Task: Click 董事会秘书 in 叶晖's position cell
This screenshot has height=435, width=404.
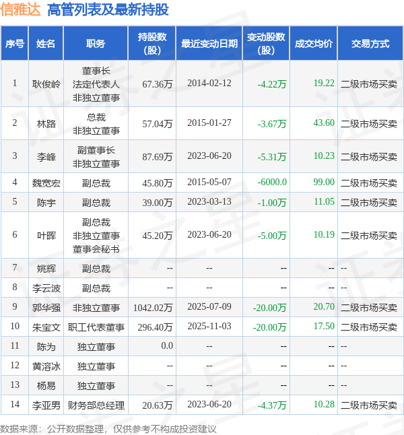Action: click(96, 249)
